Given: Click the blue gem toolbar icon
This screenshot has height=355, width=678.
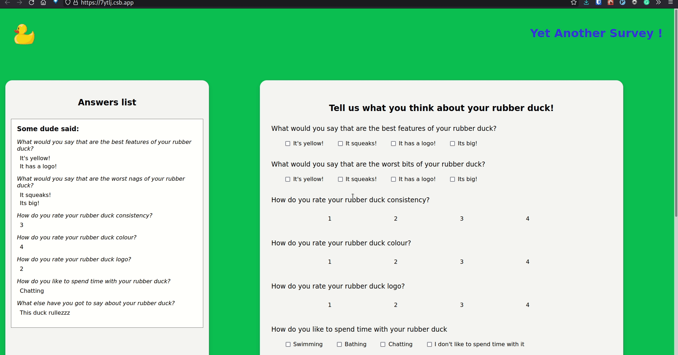Looking at the screenshot, I should 55,2.
